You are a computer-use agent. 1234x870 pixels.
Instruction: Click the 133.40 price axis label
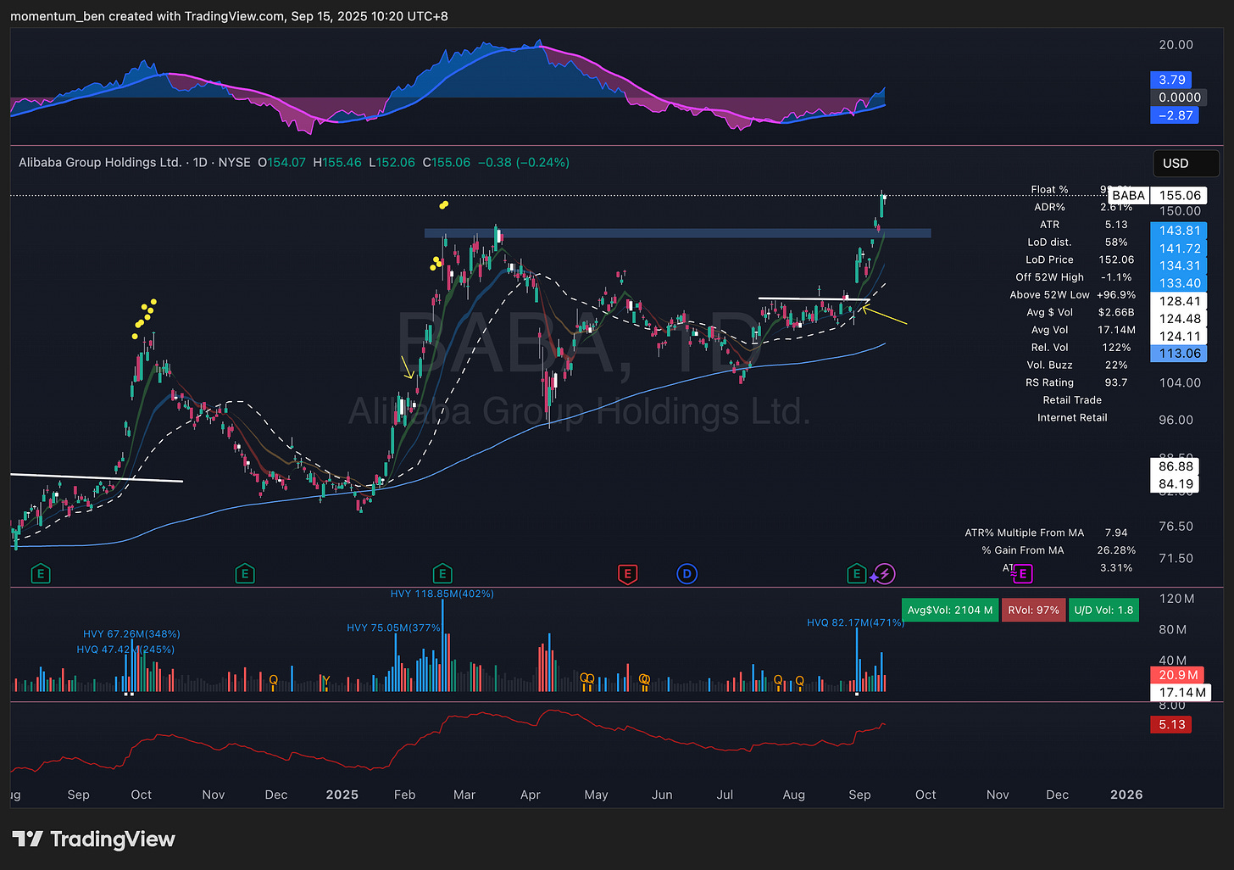(1179, 283)
